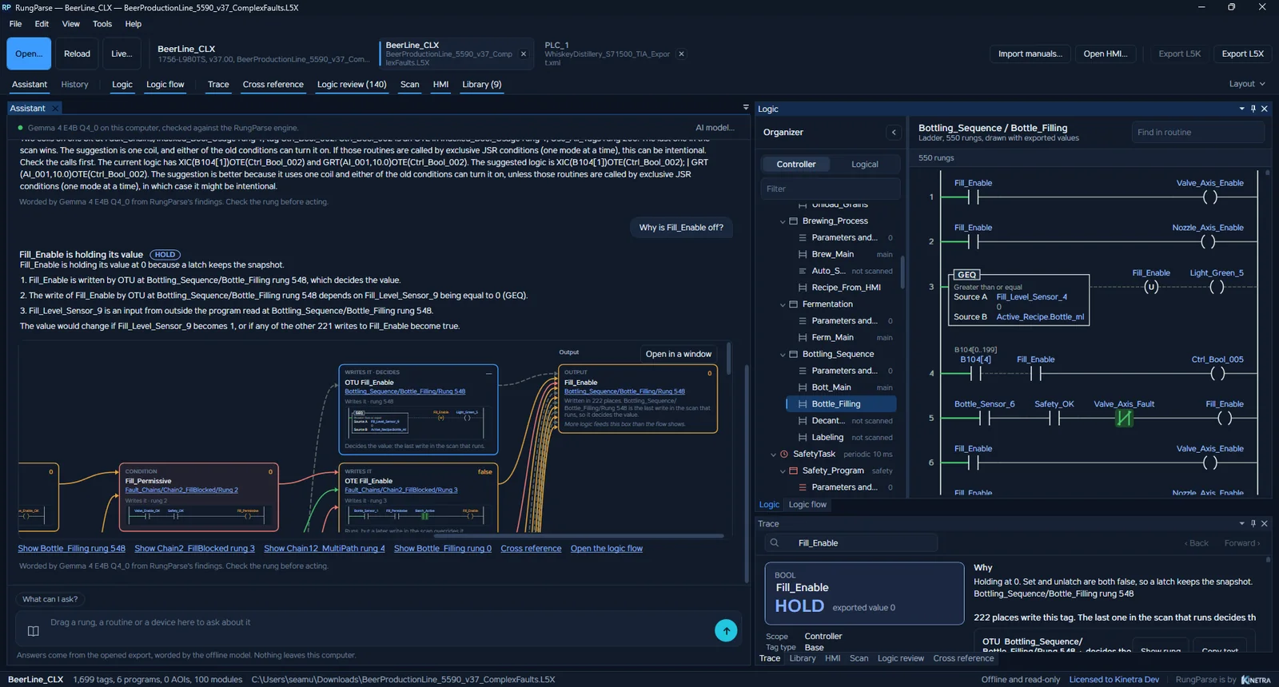Close the Trace panel
The width and height of the screenshot is (1279, 687).
tap(1265, 523)
